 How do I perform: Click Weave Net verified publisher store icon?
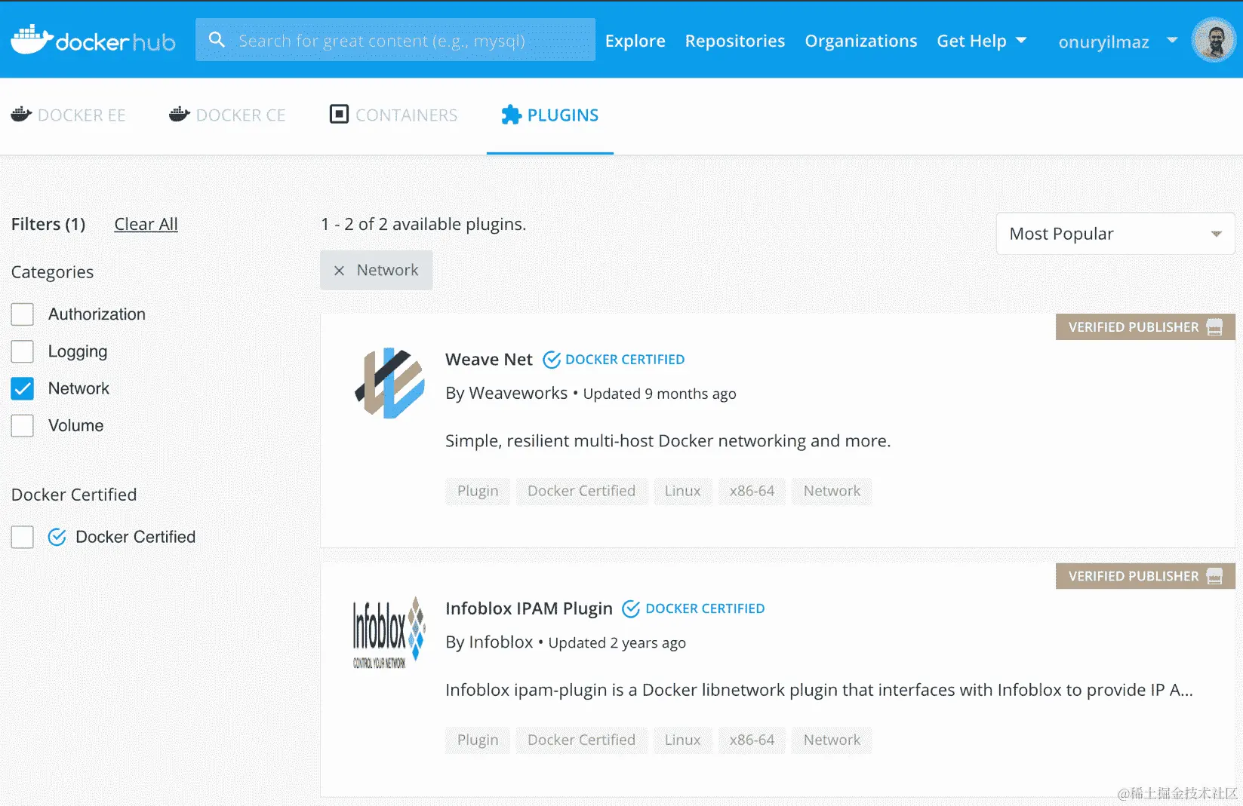(x=1214, y=327)
